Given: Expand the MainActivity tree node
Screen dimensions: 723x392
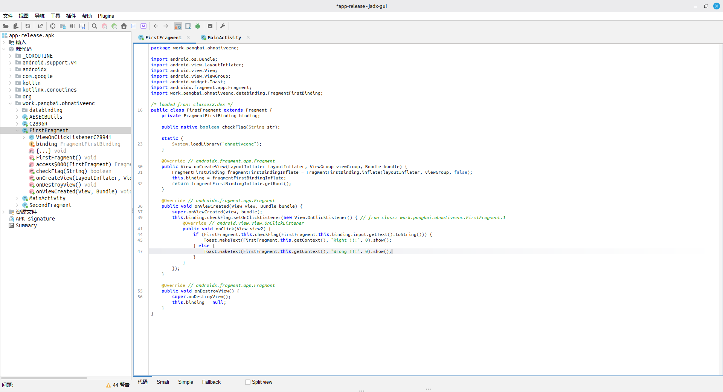Looking at the screenshot, I should pyautogui.click(x=17, y=198).
